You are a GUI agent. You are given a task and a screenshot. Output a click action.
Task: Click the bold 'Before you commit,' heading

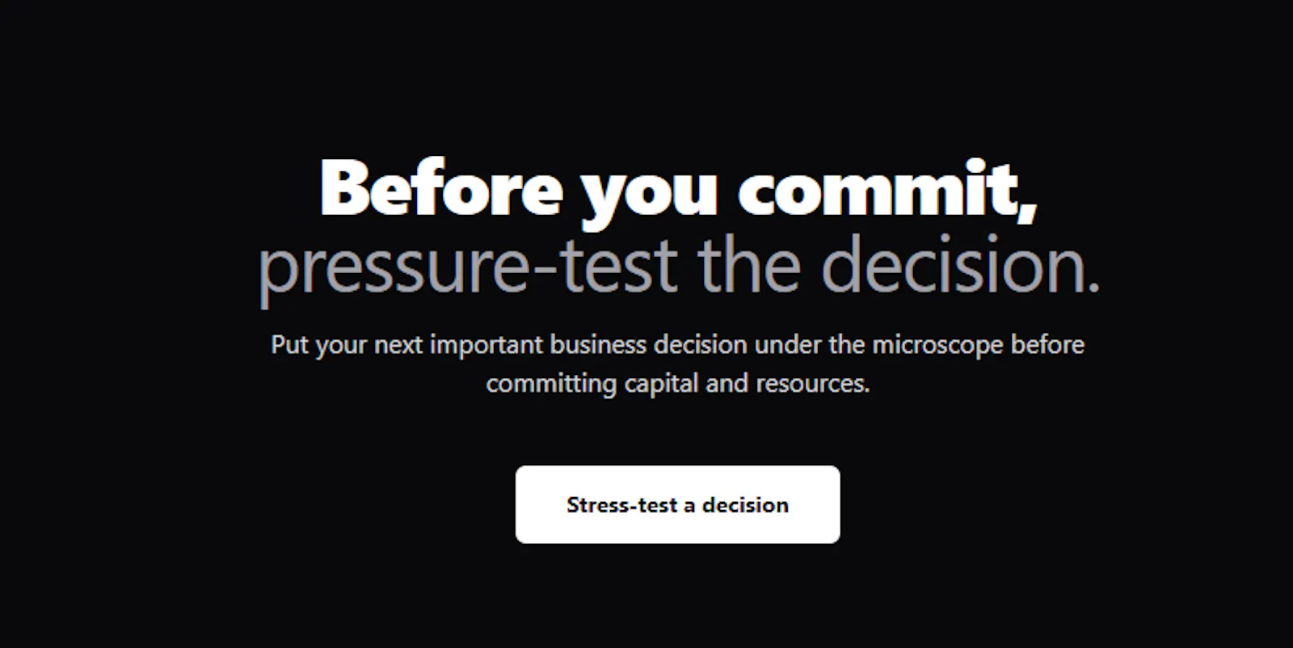[678, 191]
